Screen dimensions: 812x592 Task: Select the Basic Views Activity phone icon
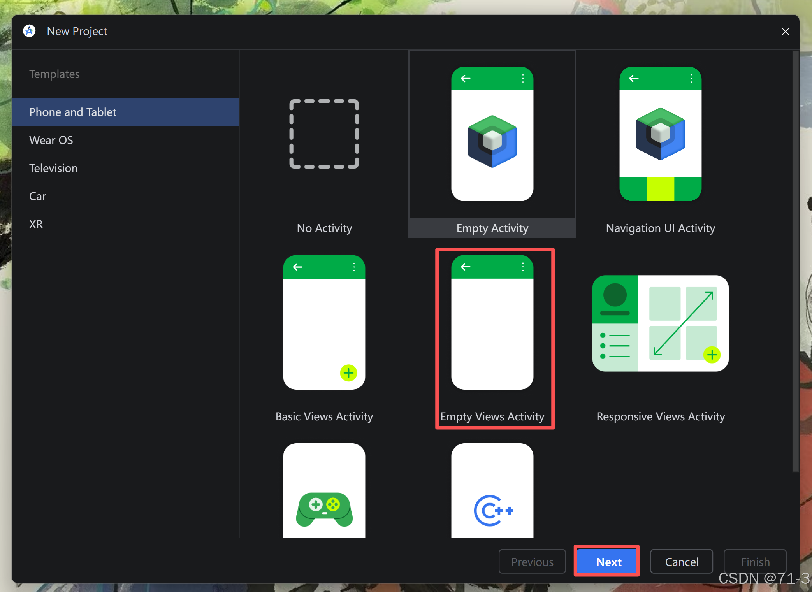pyautogui.click(x=324, y=322)
